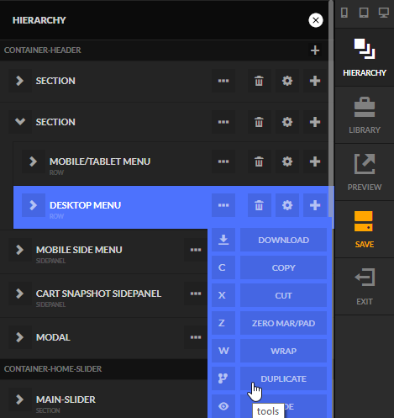Open settings gear for the Desktop Menu row
The image size is (394, 418).
(x=287, y=205)
